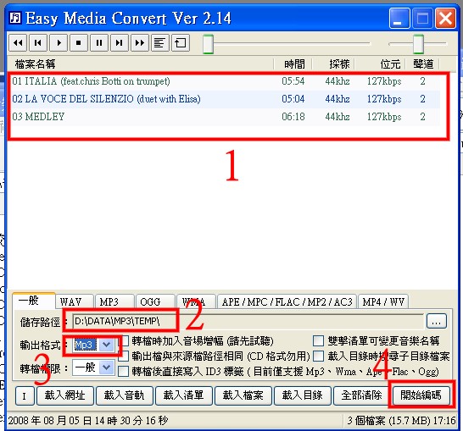Switch to the OGG settings tab
This screenshot has height=431, width=463.
click(150, 301)
